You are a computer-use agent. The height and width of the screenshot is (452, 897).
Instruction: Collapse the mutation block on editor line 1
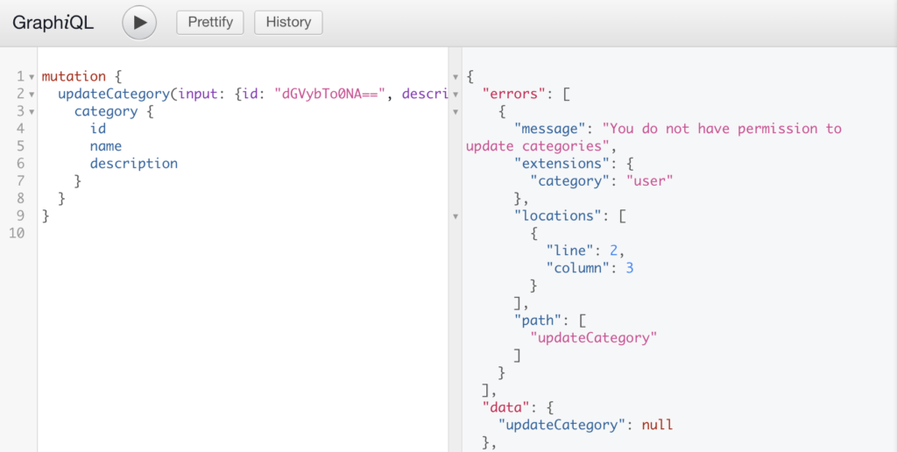32,77
